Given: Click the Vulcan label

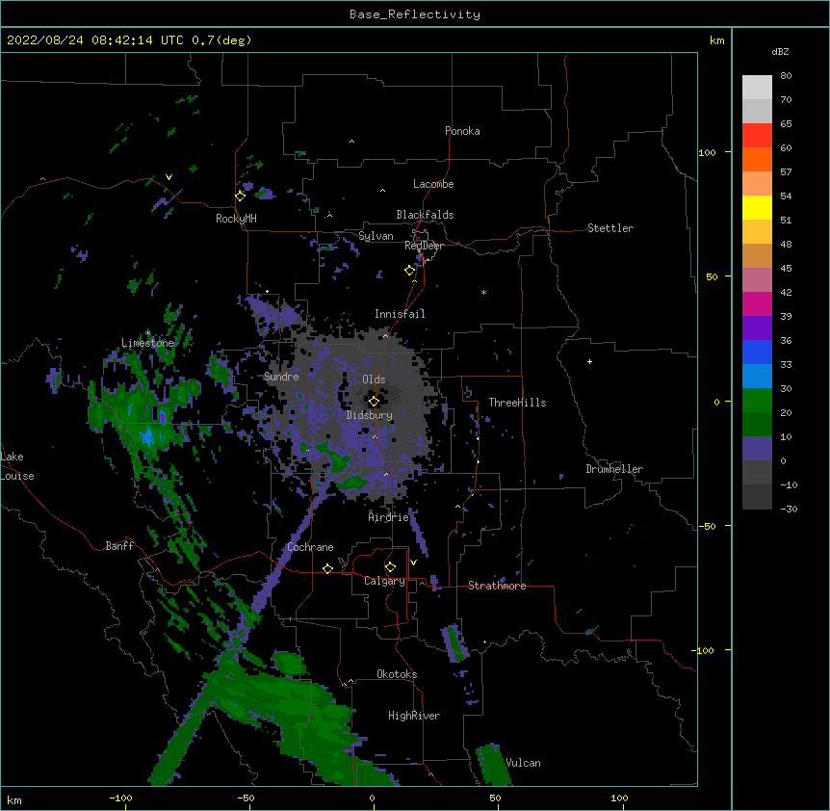Looking at the screenshot, I should click(x=523, y=763).
